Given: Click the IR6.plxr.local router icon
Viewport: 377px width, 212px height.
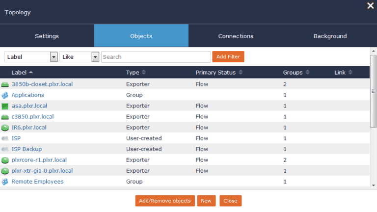Looking at the screenshot, I should point(5,128).
